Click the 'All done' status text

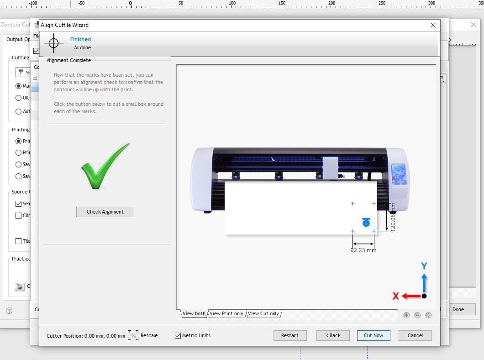[x=82, y=47]
